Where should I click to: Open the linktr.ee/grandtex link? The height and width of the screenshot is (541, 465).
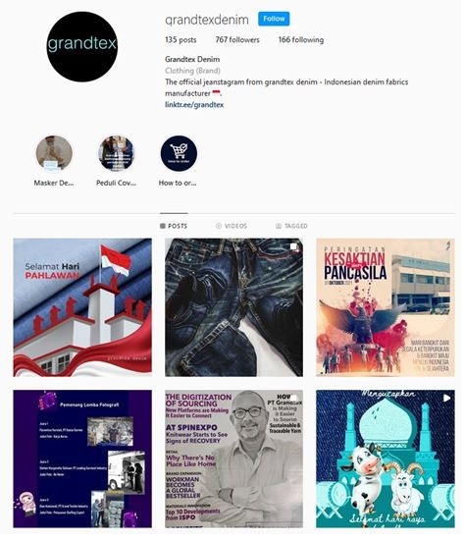pos(194,104)
